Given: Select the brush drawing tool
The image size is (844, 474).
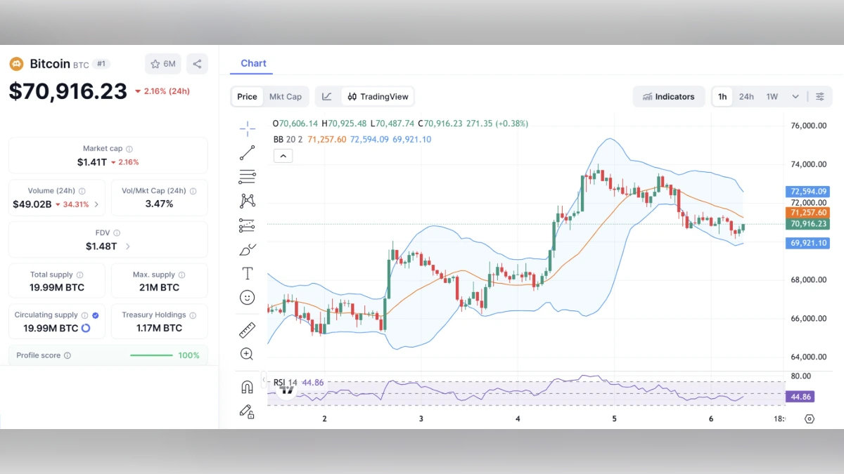Looking at the screenshot, I should 247,249.
